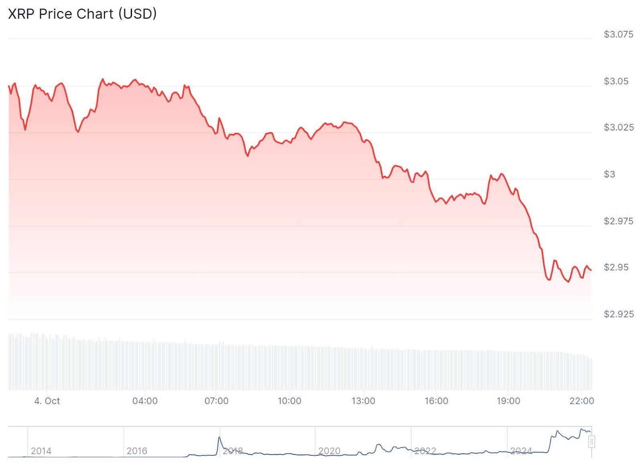This screenshot has height=469, width=642.
Task: Click the 19:00 time axis label
Action: (x=508, y=401)
